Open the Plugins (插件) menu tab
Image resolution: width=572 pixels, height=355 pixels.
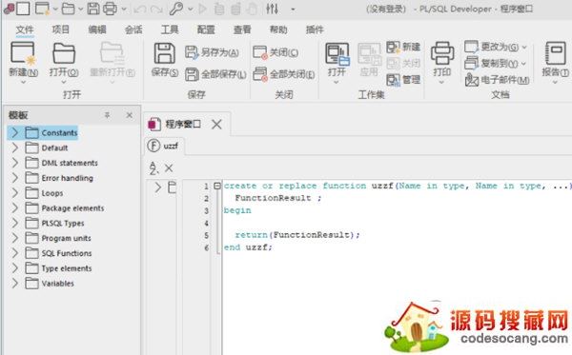coord(315,30)
